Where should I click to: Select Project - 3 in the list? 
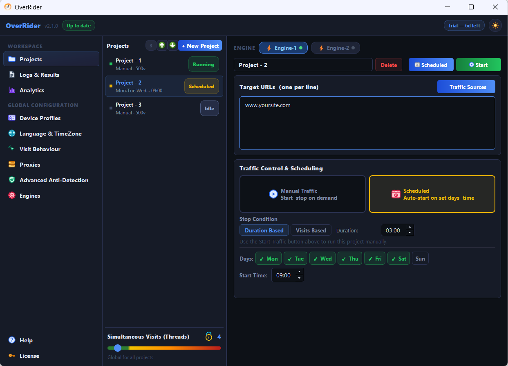point(164,108)
